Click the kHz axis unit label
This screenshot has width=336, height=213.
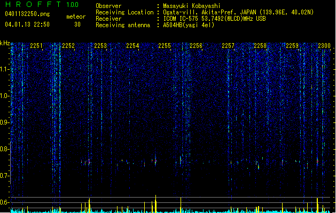pos(5,43)
